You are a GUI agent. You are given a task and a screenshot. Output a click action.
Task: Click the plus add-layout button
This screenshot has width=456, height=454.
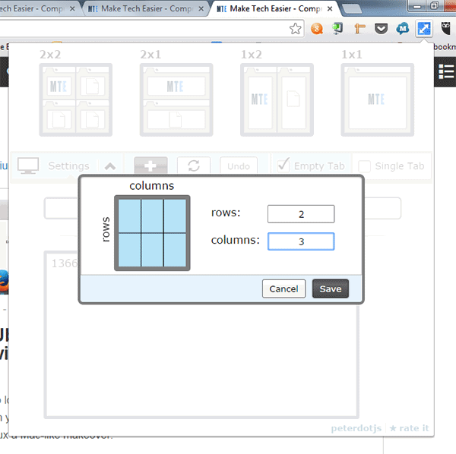(x=150, y=166)
